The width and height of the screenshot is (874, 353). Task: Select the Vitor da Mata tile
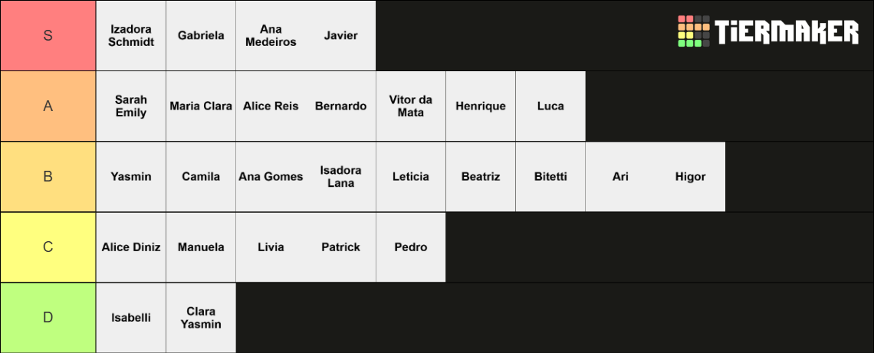[x=411, y=106]
